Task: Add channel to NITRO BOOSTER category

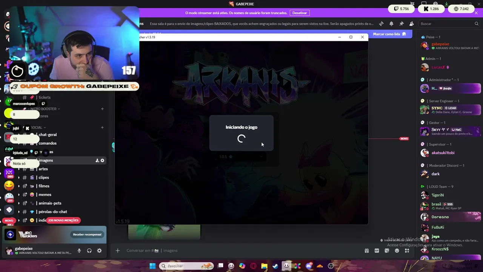Action: (102, 109)
